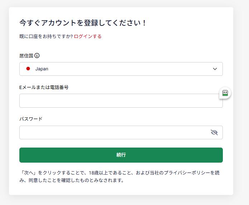Focus the Eメールまたは電話番号 input field
The image size is (249, 205).
[x=121, y=101]
